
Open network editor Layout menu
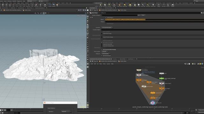(108, 64)
